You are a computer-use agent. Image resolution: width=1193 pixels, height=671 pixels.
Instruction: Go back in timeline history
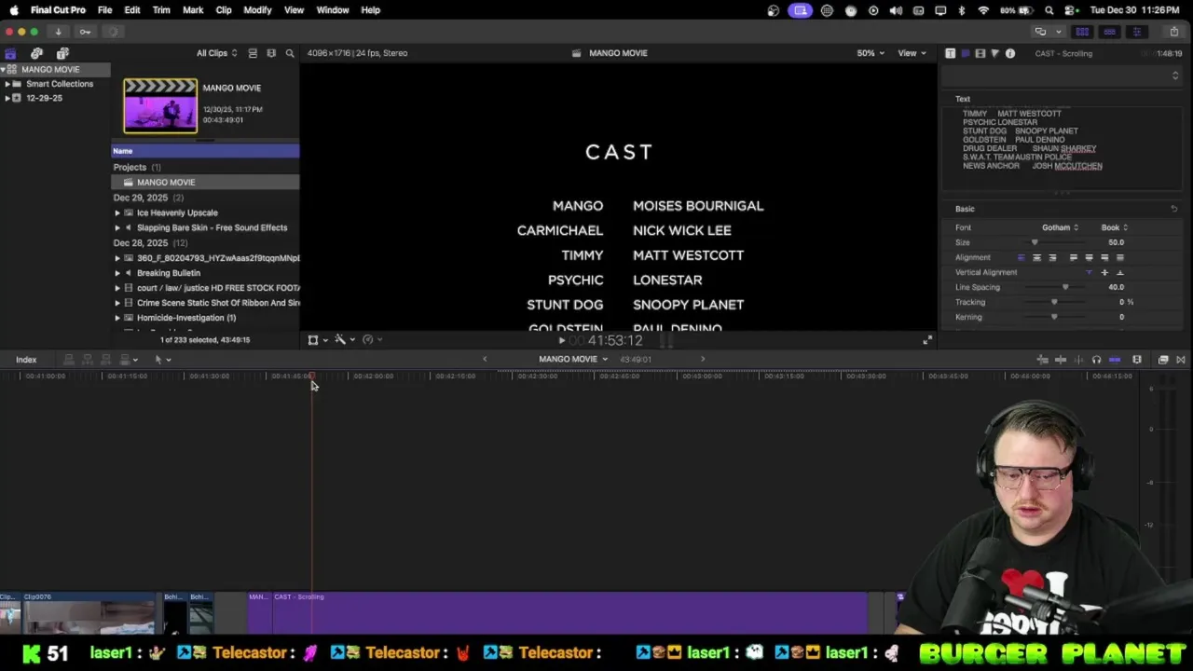pyautogui.click(x=485, y=359)
